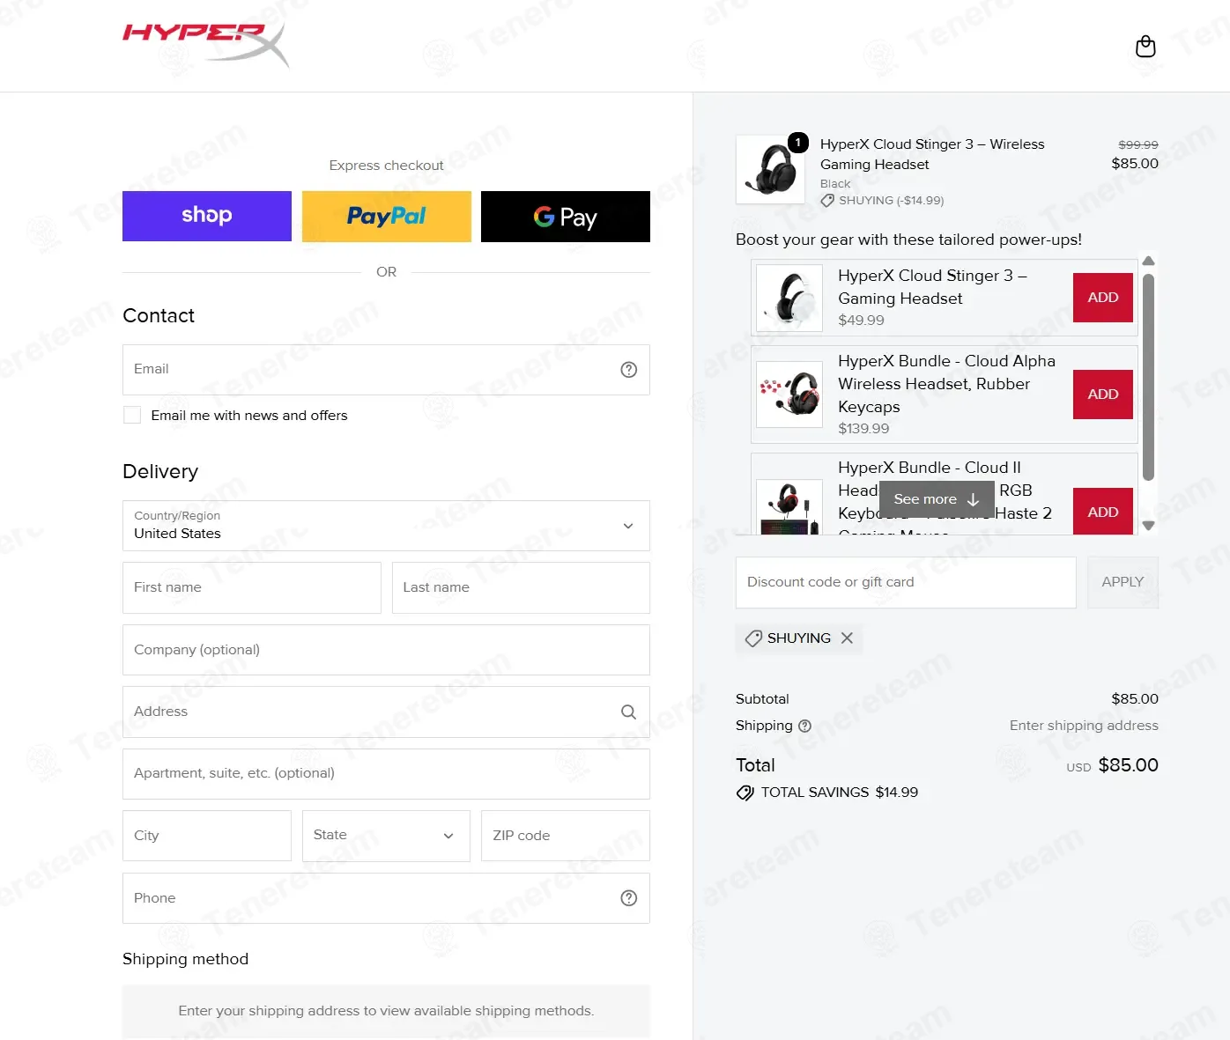The height and width of the screenshot is (1040, 1230).
Task: Click the shipping methods notice text
Action: point(386,1011)
